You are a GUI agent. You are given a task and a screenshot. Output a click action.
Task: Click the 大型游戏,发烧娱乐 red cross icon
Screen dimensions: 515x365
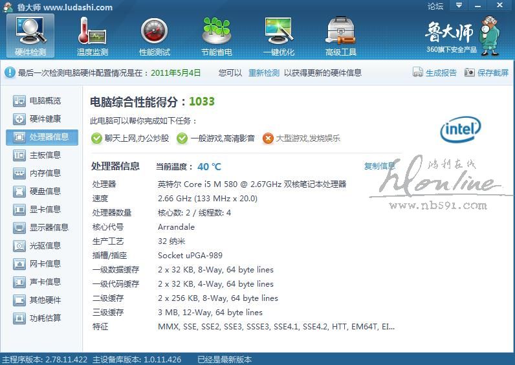(268, 138)
